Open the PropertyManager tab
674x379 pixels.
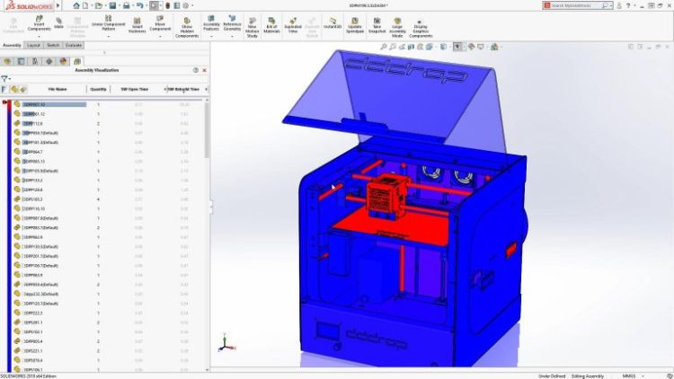click(21, 61)
